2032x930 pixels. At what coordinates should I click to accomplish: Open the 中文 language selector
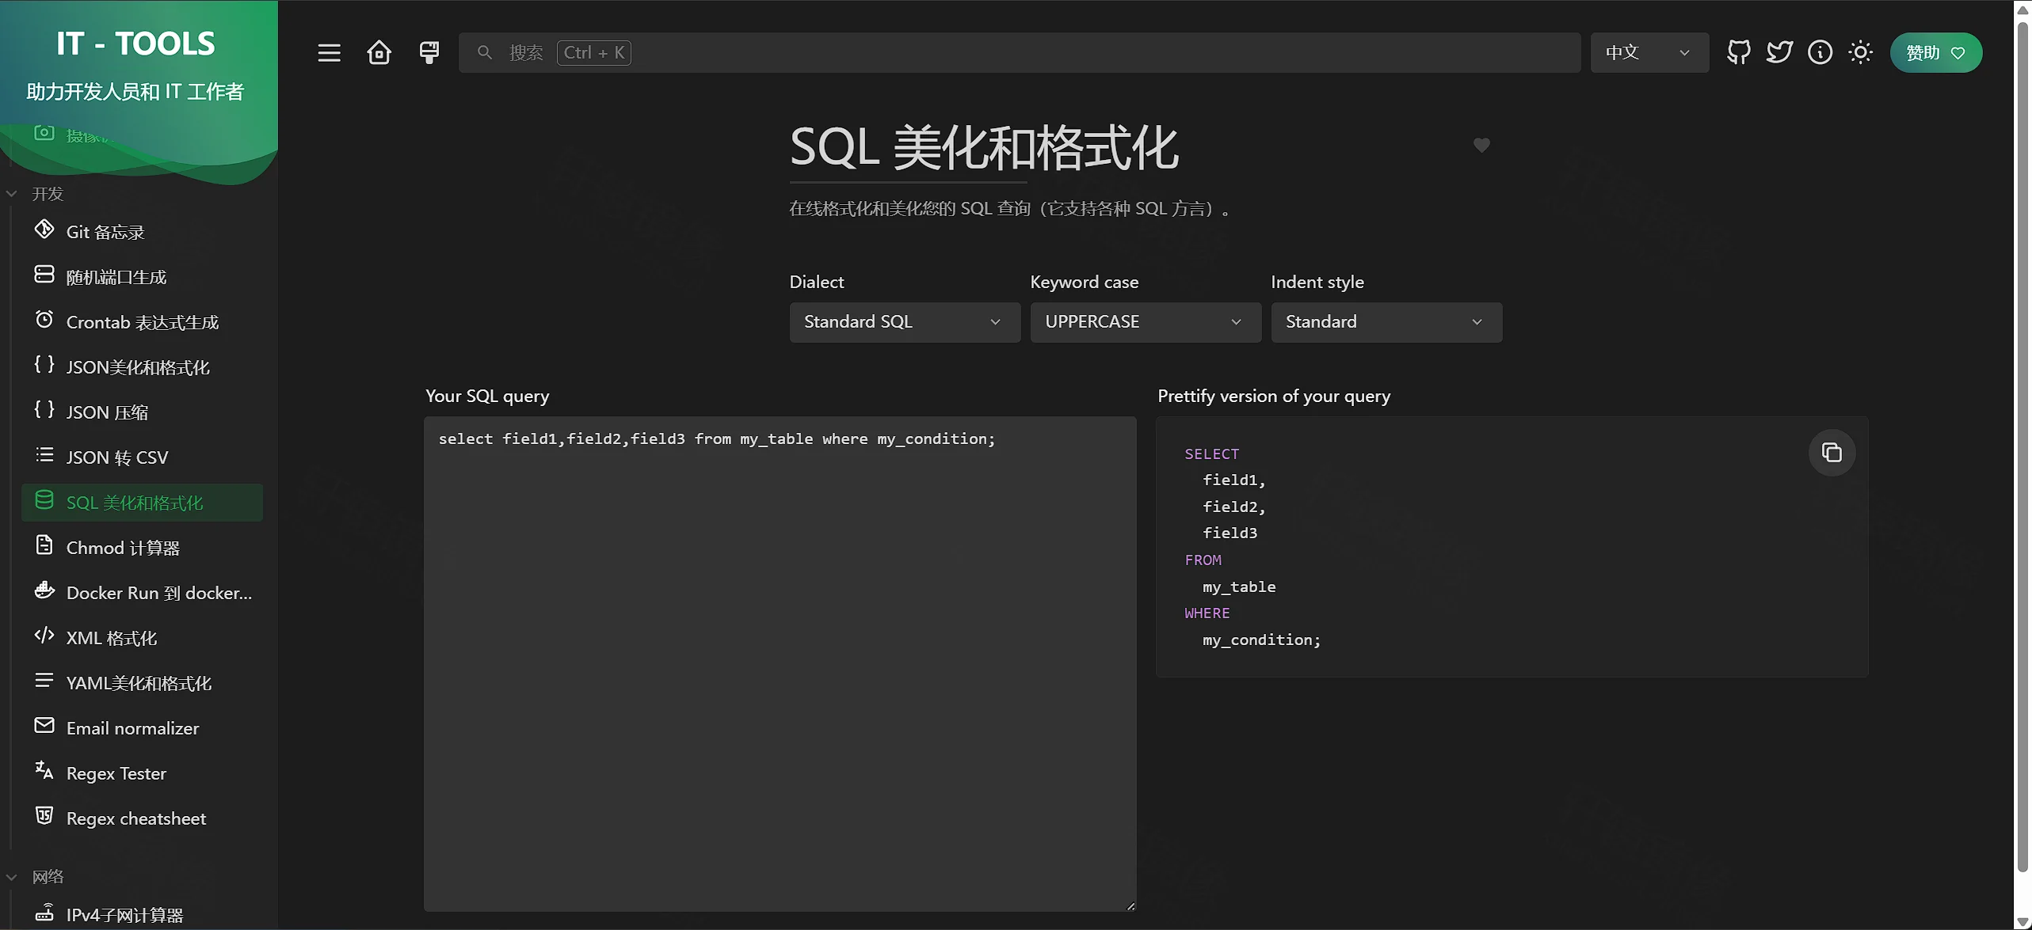(1649, 53)
